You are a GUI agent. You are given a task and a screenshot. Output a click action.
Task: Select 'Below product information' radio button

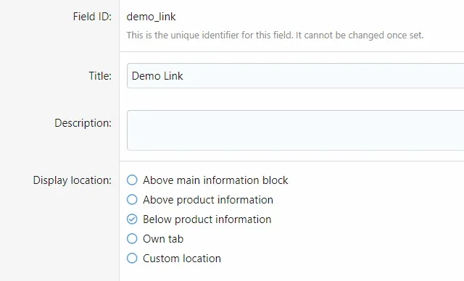132,219
